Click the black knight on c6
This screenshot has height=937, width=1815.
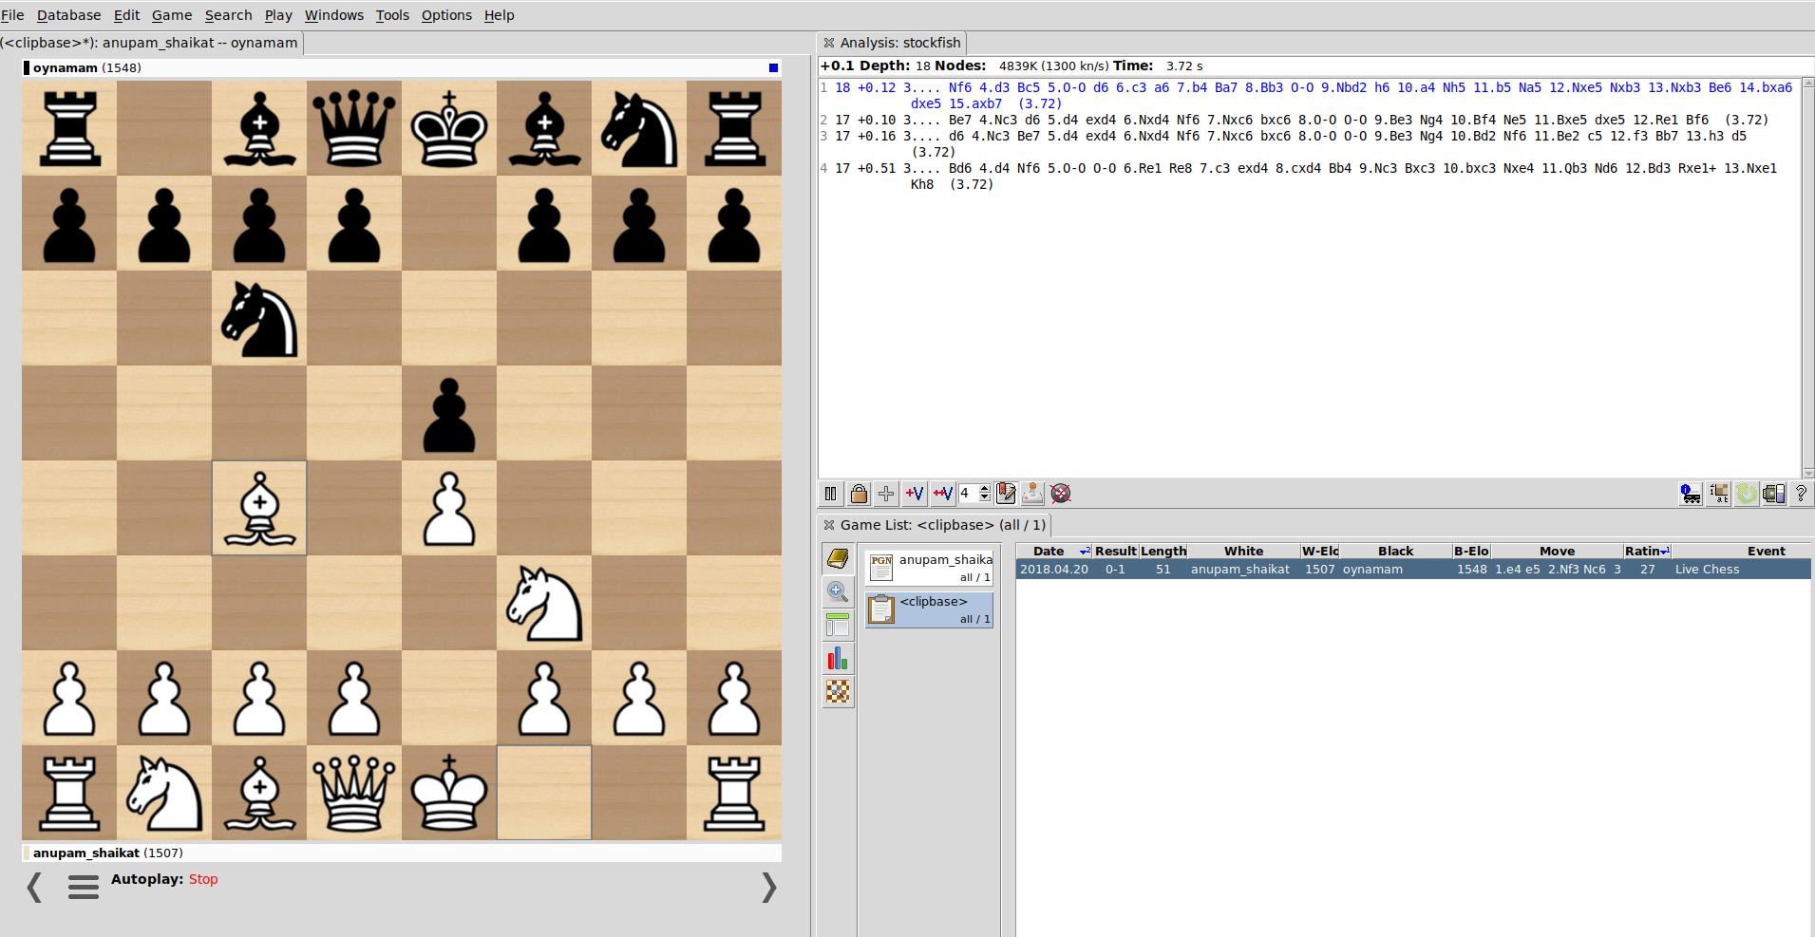259,318
